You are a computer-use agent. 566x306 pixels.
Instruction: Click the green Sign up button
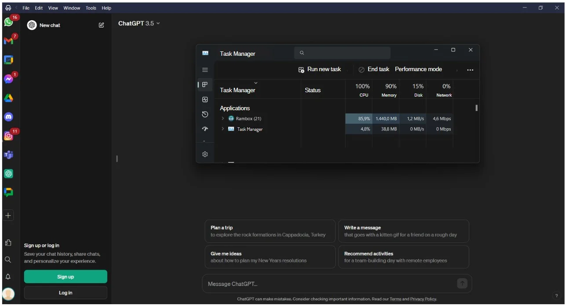(x=66, y=277)
